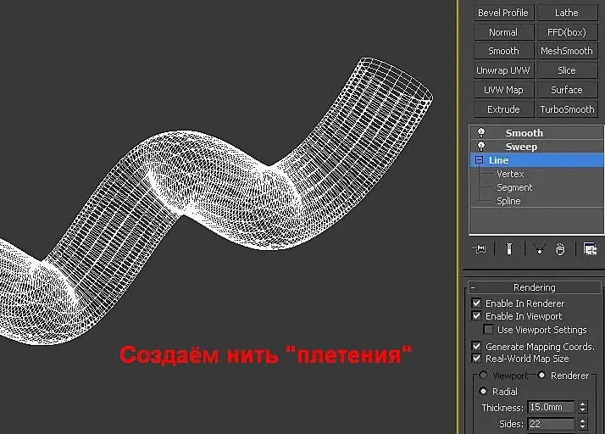
Task: Toggle Show End Result icon
Action: tap(509, 249)
